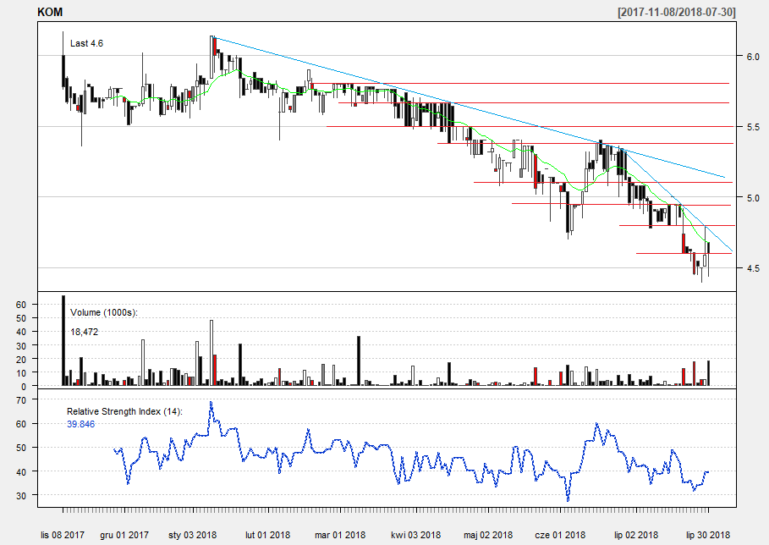Click the 5.5 price axis label
This screenshot has width=769, height=545.
click(x=753, y=127)
